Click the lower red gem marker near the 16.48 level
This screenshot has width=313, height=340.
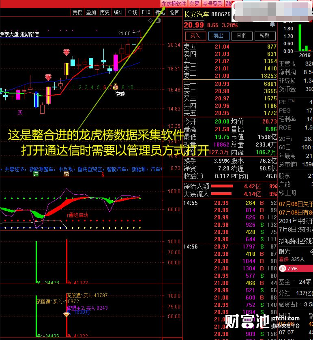point(48,77)
